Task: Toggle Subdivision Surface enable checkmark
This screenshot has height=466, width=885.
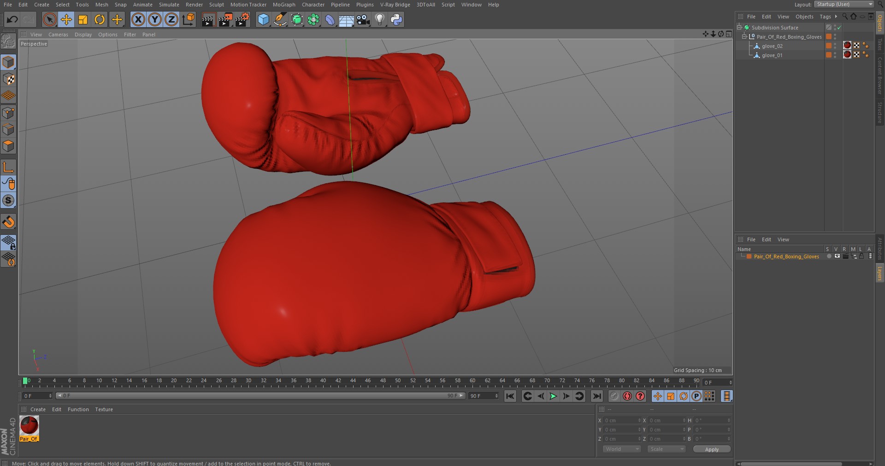Action: [839, 28]
